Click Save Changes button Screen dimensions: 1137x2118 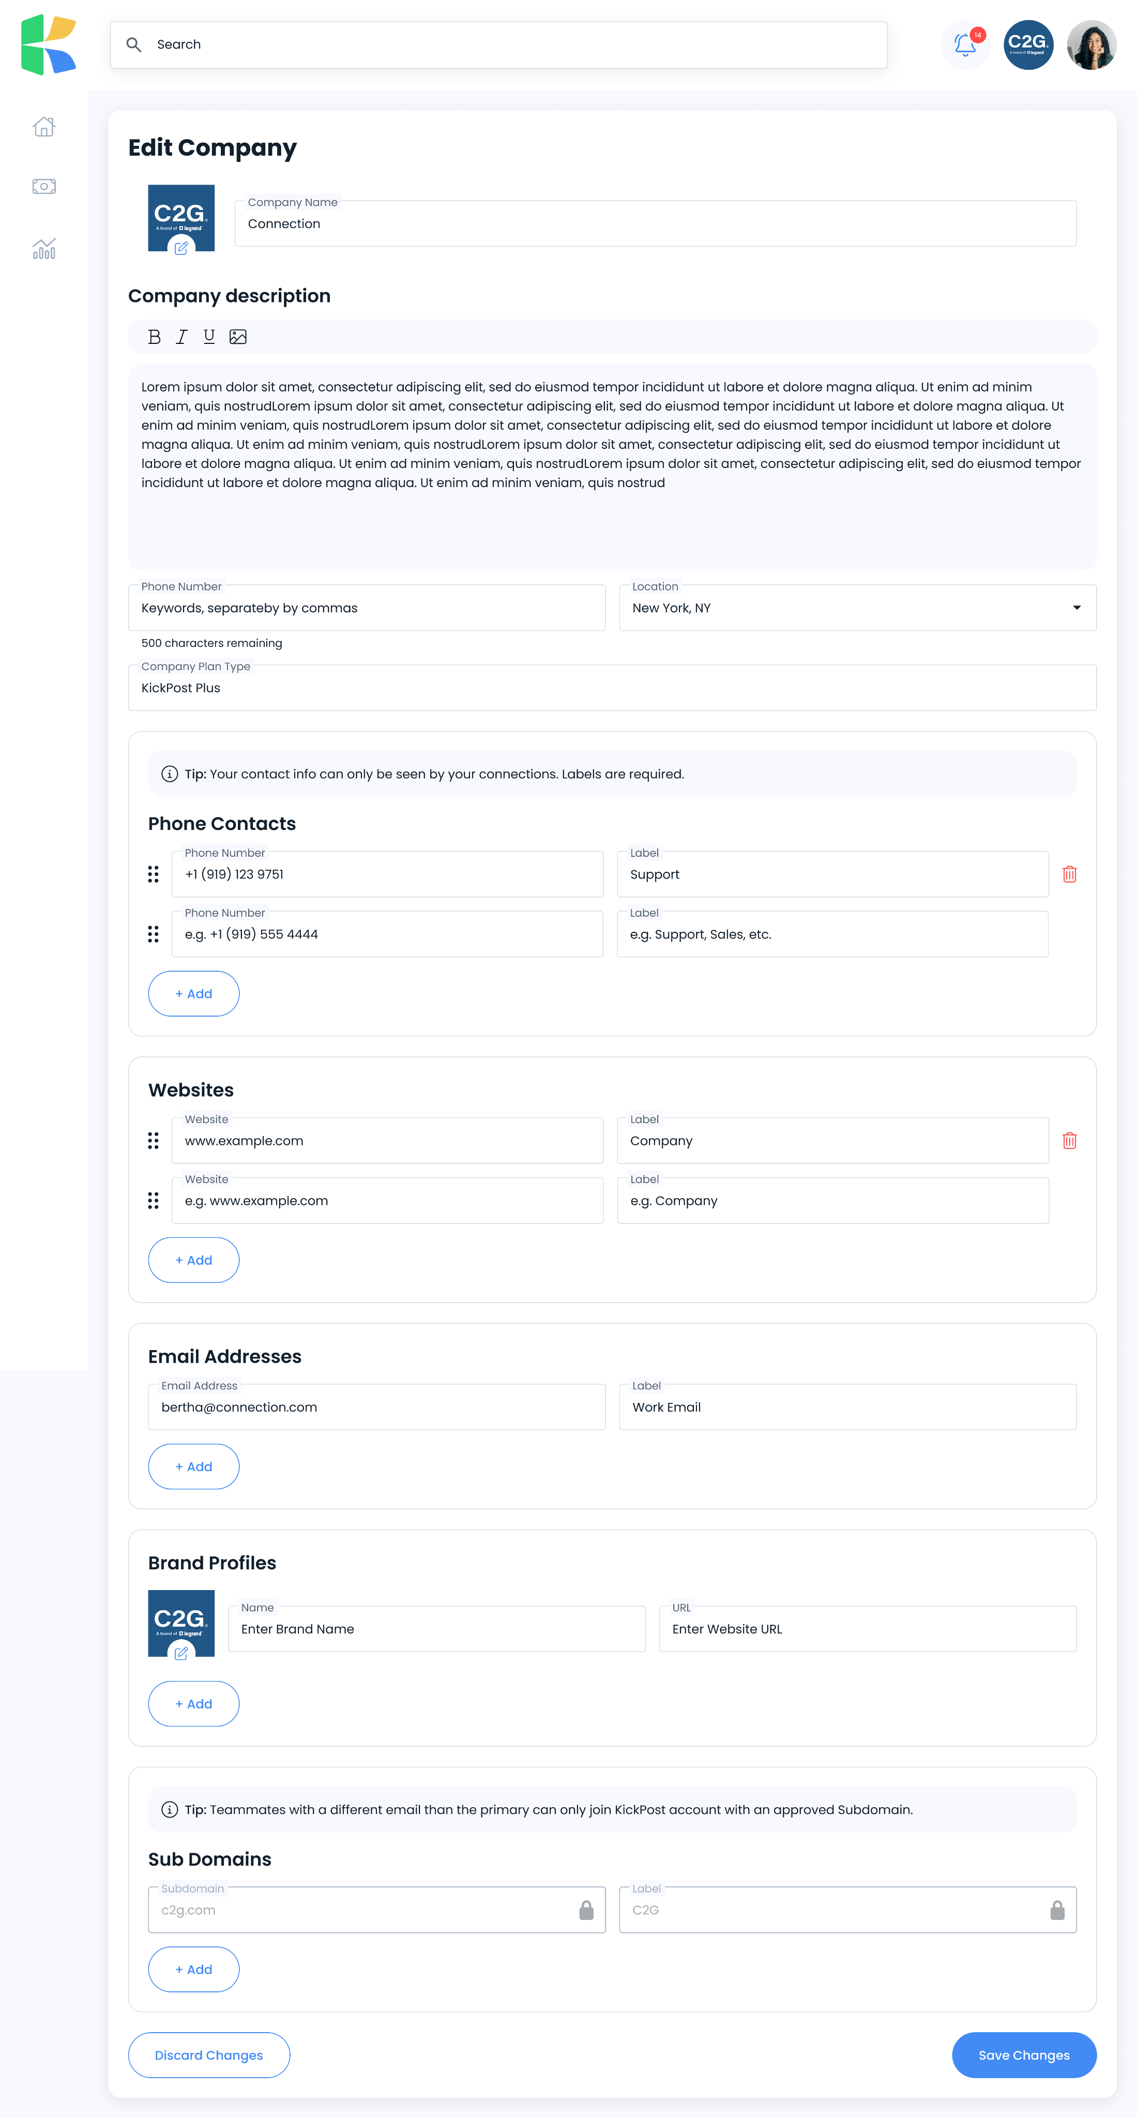[1024, 2055]
